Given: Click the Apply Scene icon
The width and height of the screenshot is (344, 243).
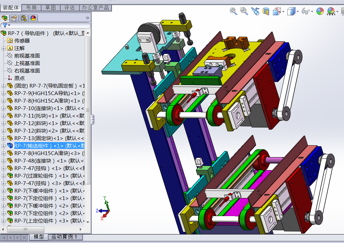Looking at the screenshot, I should pyautogui.click(x=331, y=11).
